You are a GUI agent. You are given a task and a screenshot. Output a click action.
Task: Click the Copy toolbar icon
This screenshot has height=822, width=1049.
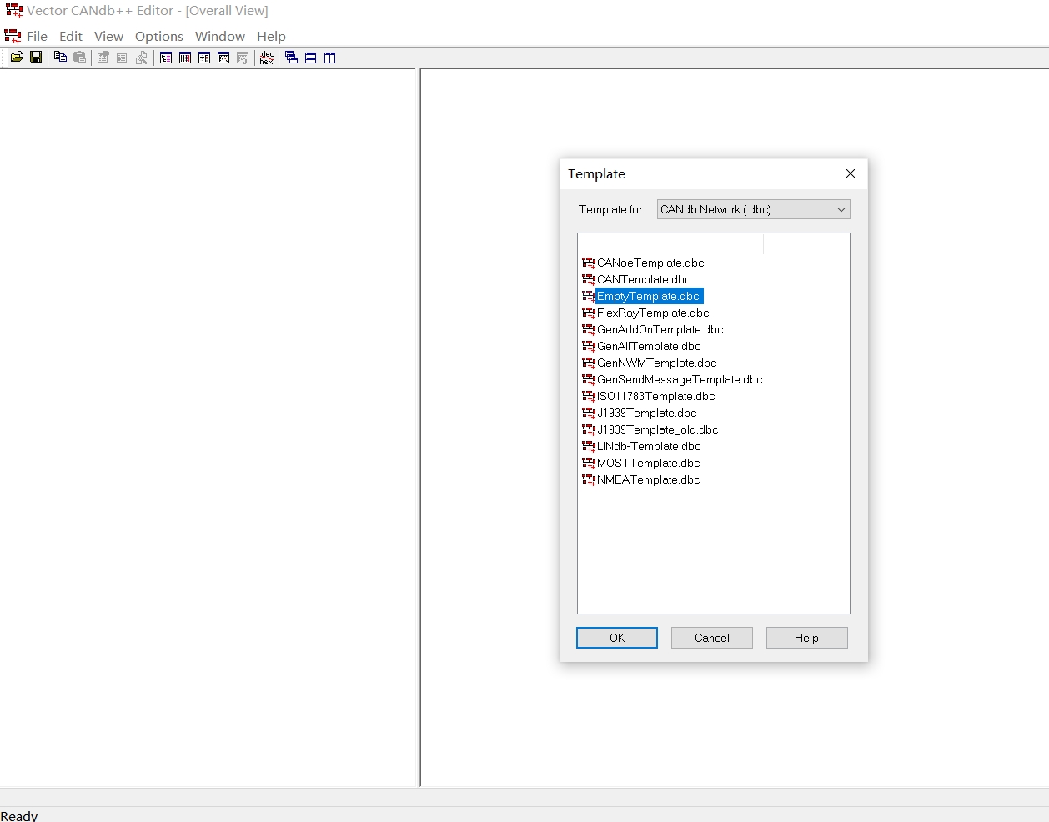coord(60,58)
